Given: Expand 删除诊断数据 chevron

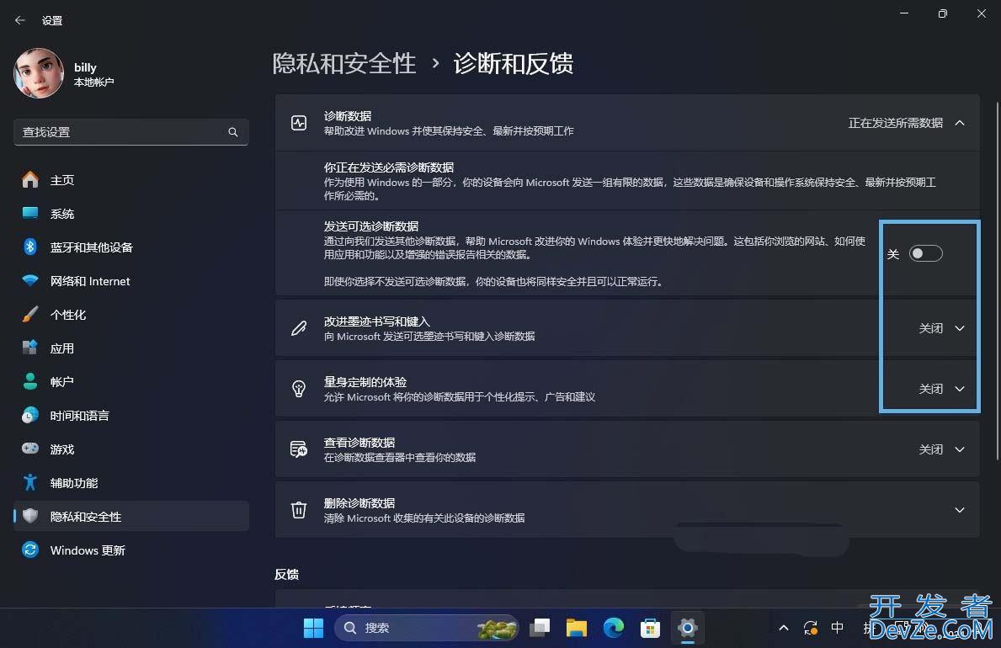Looking at the screenshot, I should pos(960,510).
